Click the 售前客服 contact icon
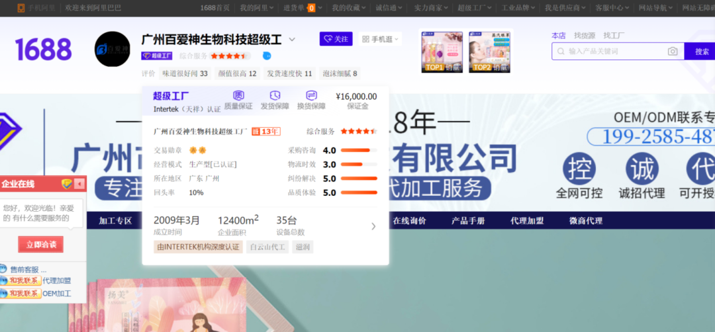Image resolution: width=715 pixels, height=332 pixels. (x=3, y=269)
